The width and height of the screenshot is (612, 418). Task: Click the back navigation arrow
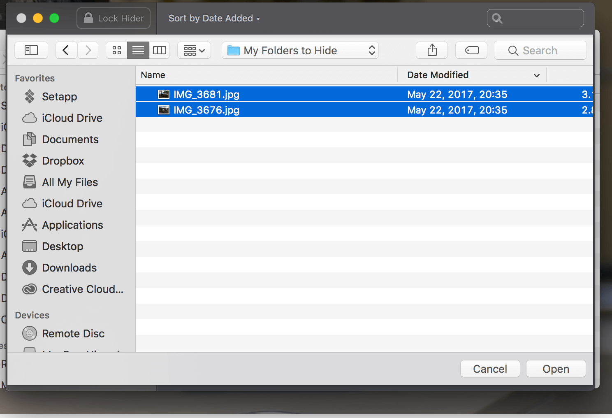click(66, 50)
